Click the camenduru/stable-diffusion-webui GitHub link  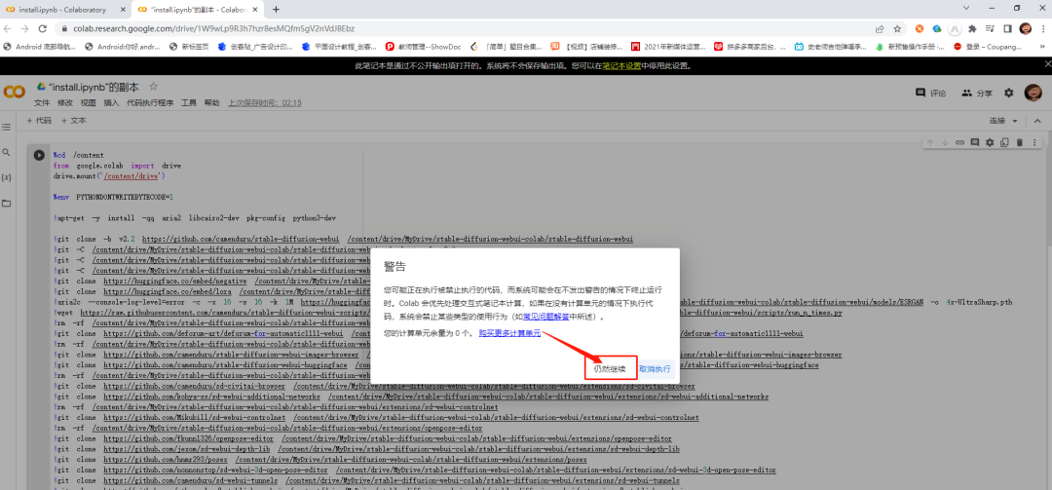242,239
